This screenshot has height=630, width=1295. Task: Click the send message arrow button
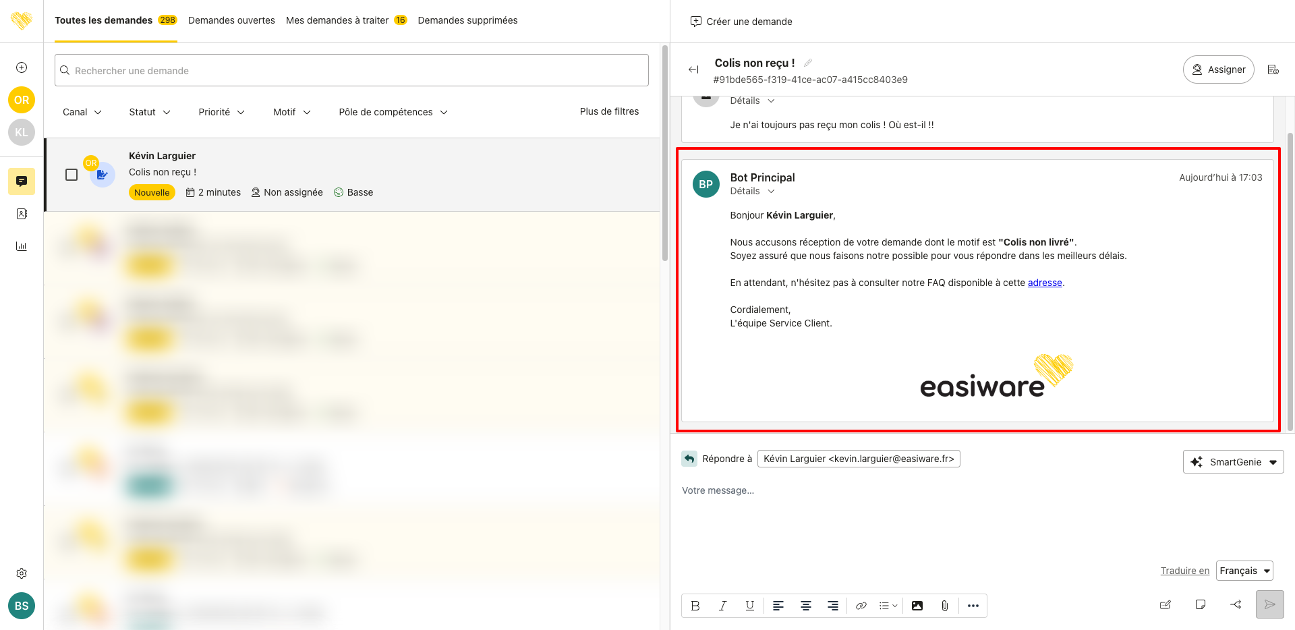click(1269, 604)
